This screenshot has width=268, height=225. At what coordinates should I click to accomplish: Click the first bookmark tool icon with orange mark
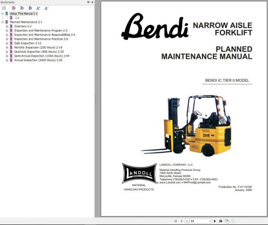coord(14,8)
